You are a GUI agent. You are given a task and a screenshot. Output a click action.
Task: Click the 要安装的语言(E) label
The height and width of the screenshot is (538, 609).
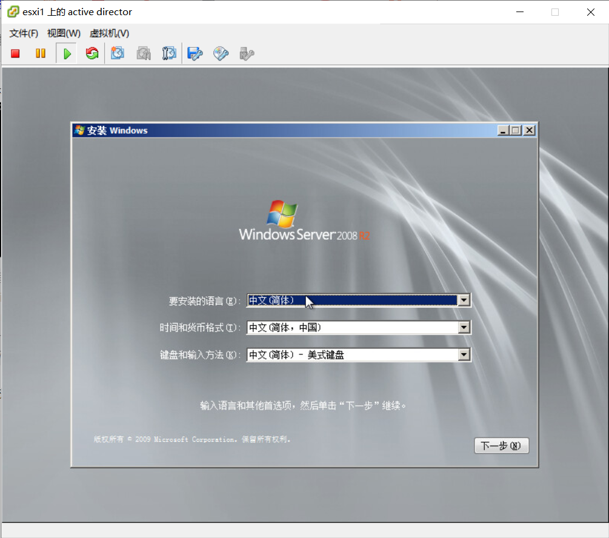click(x=205, y=301)
